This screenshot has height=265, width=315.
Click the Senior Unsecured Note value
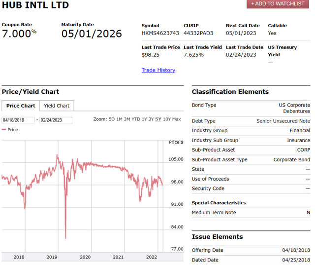(283, 121)
